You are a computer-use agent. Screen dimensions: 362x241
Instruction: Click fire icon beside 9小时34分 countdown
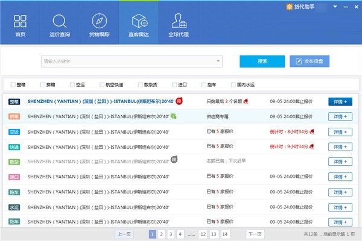pyautogui.click(x=312, y=146)
